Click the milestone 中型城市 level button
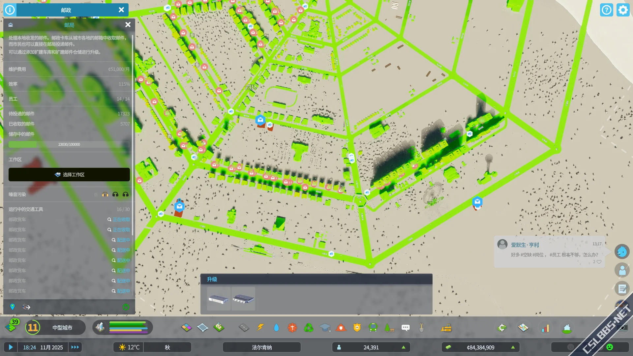 [x=55, y=327]
